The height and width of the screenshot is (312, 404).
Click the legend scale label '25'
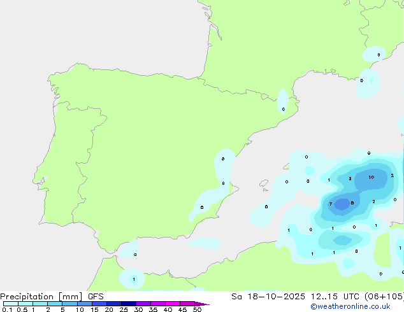(x=124, y=309)
